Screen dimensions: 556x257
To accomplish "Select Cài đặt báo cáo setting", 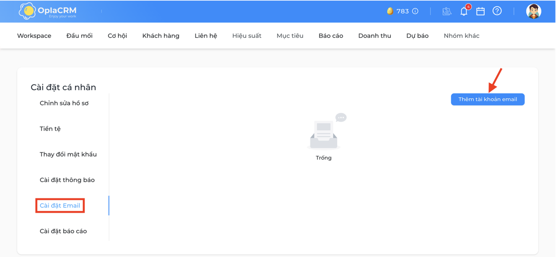I will pyautogui.click(x=63, y=231).
